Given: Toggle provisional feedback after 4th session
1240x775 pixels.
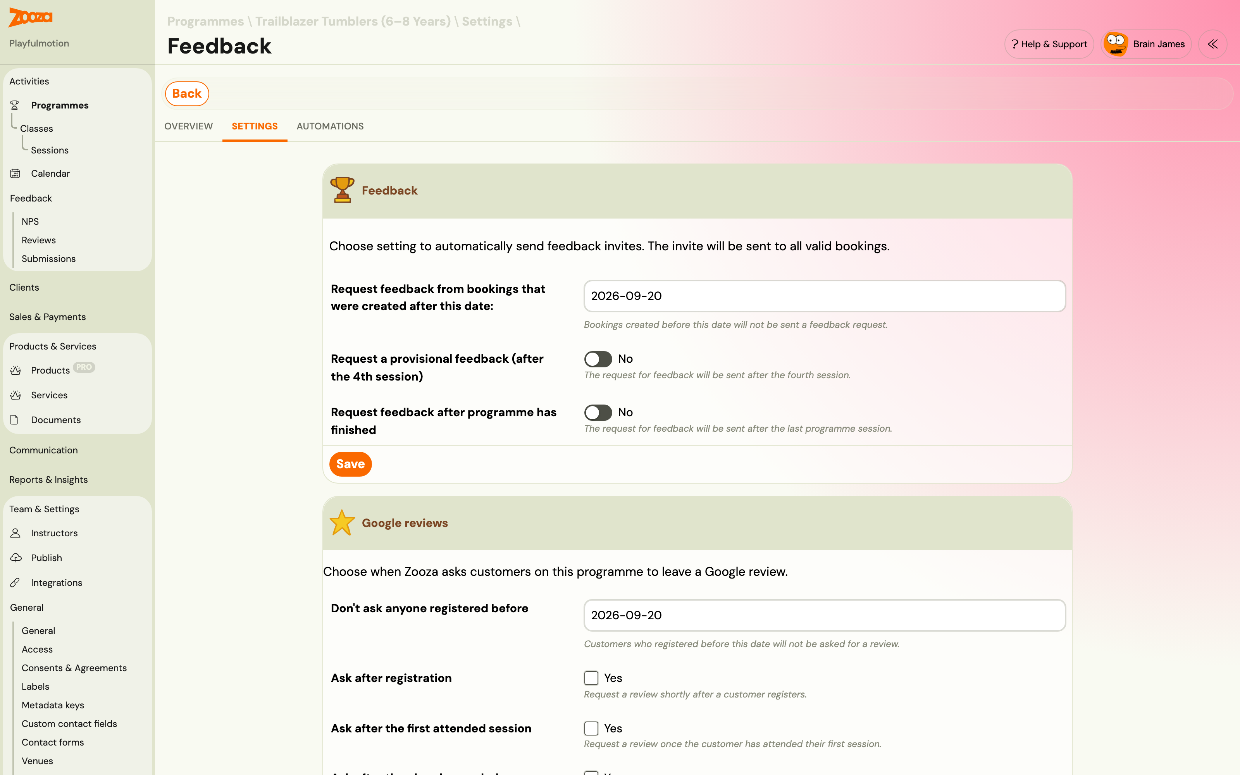Looking at the screenshot, I should [598, 359].
